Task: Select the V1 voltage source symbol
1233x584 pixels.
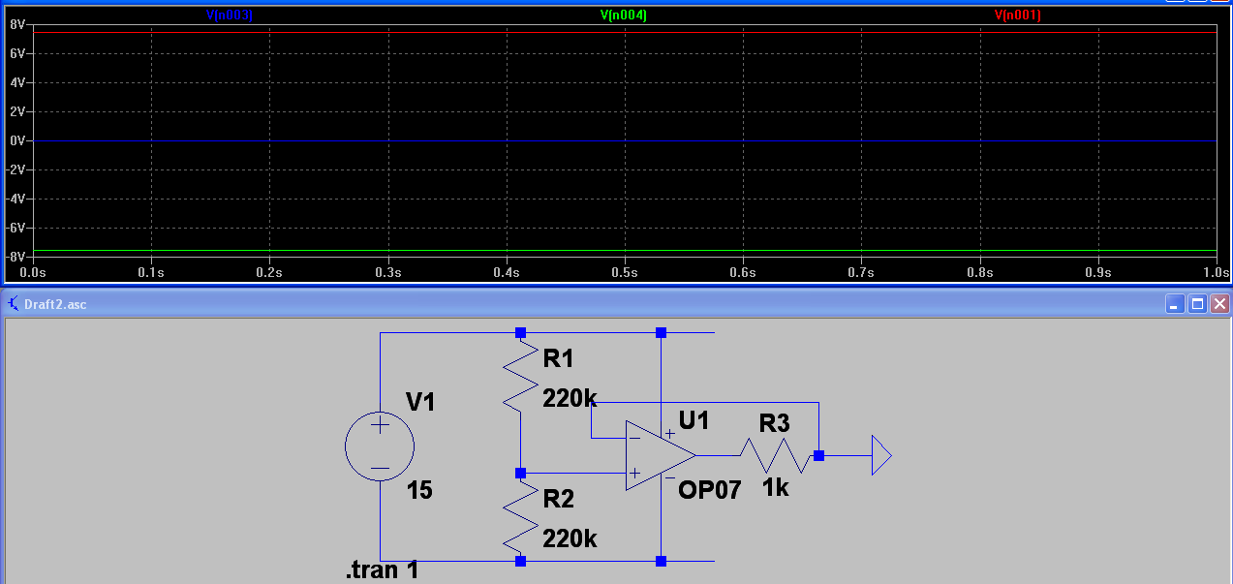Action: (x=380, y=446)
